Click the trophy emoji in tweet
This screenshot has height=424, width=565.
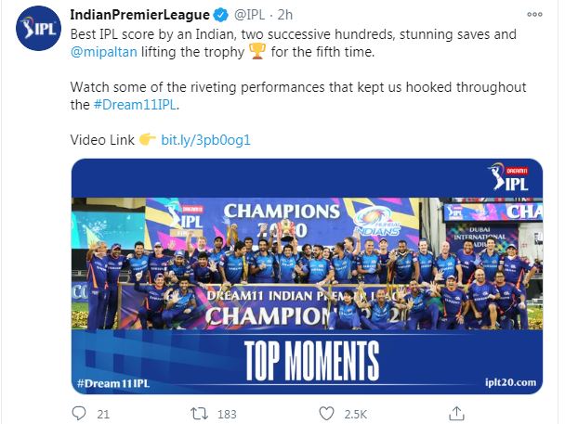coord(257,51)
